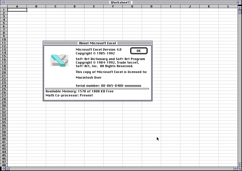Screen dimensions: 242x171
Task: Select row 1 header
Action: 4,10
